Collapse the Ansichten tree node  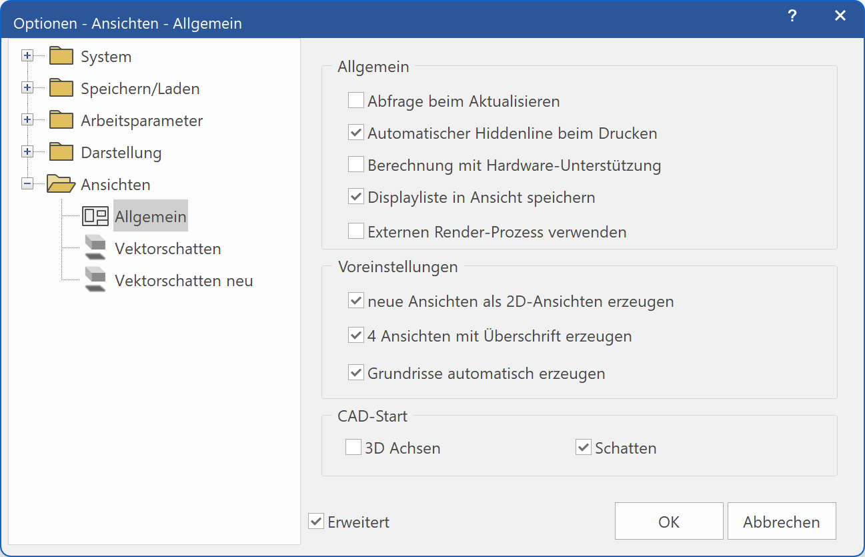click(27, 184)
